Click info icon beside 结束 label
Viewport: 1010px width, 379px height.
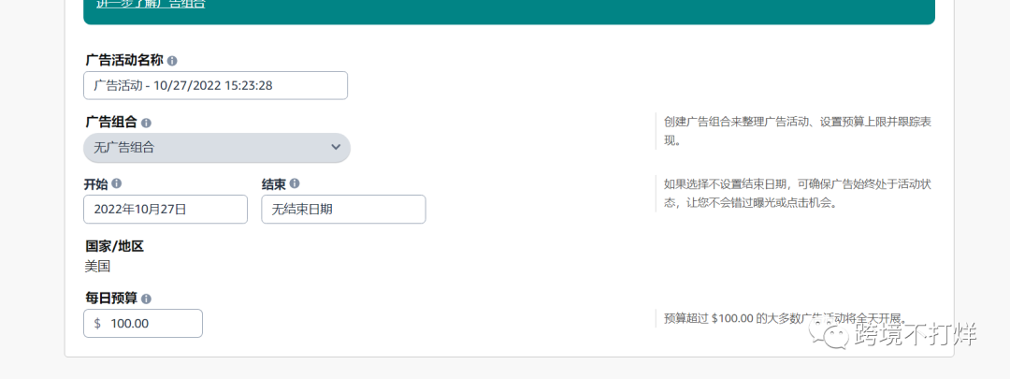click(x=295, y=183)
